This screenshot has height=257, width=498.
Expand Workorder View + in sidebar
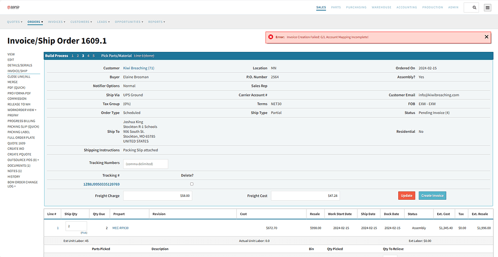click(22, 110)
